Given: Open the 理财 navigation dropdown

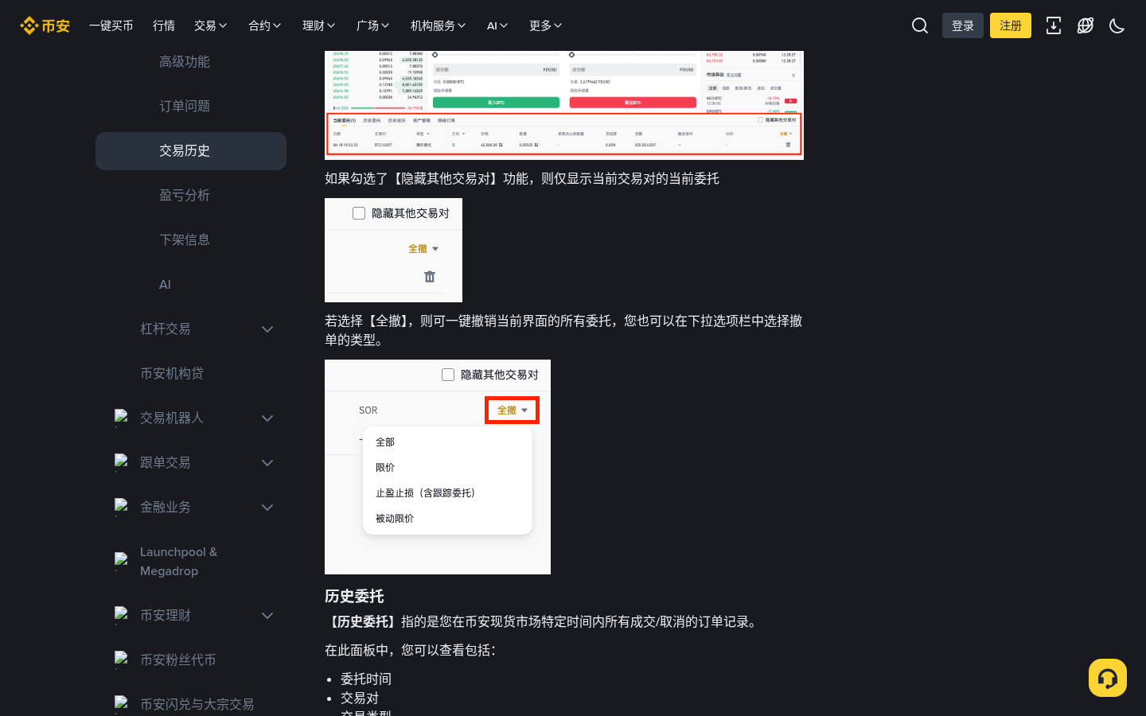Looking at the screenshot, I should (x=319, y=25).
